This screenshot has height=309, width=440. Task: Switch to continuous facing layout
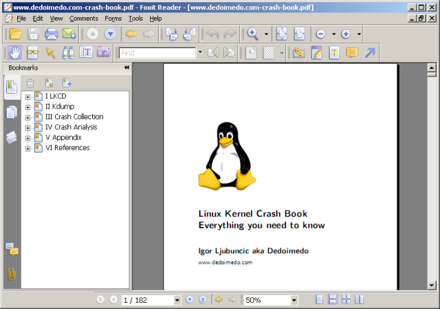pyautogui.click(x=346, y=299)
